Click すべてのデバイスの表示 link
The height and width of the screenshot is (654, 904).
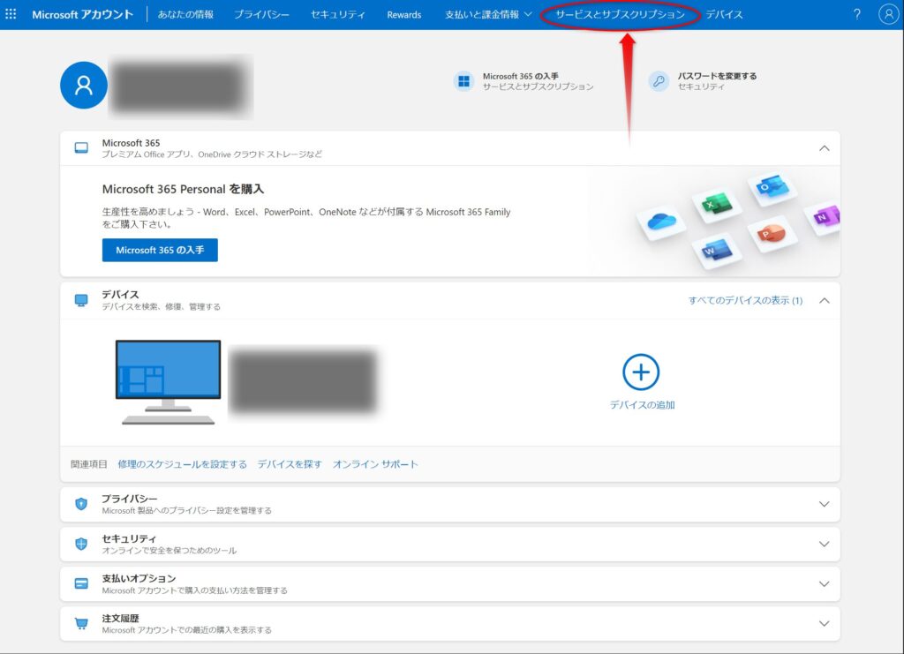745,300
